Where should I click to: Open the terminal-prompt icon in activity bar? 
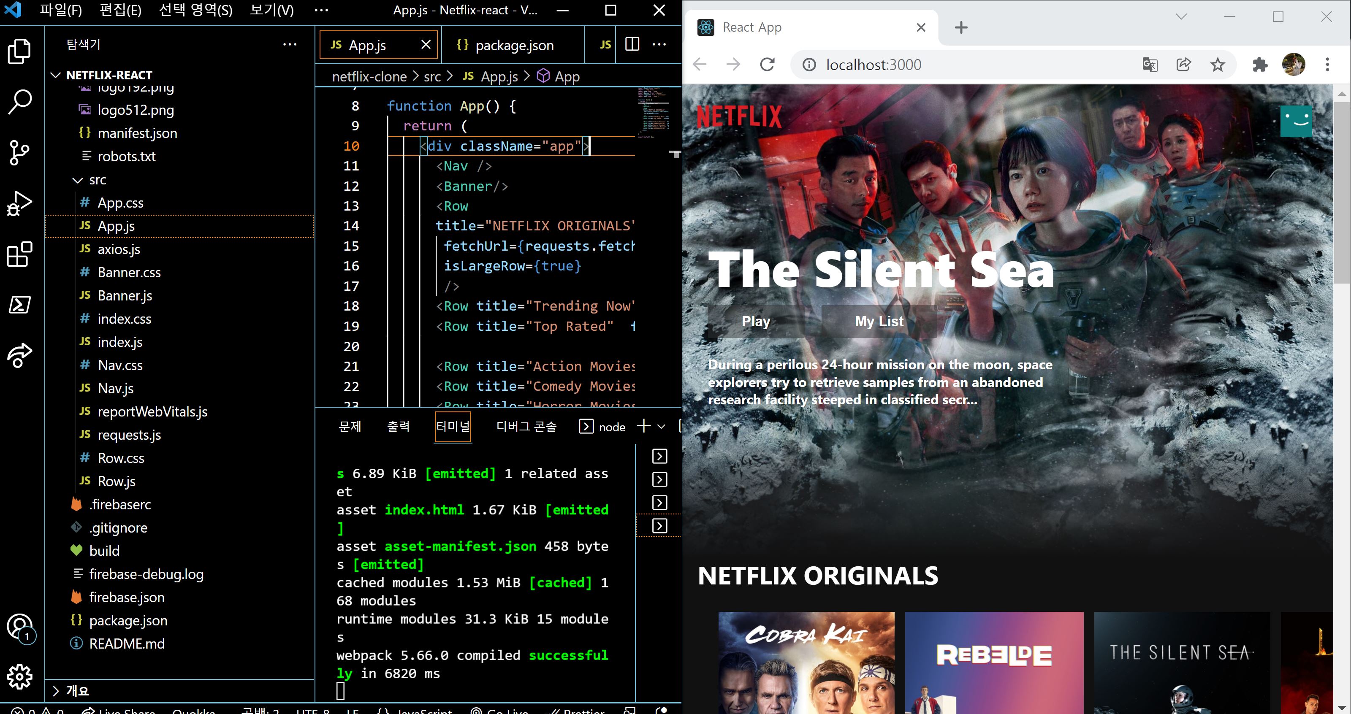(19, 305)
